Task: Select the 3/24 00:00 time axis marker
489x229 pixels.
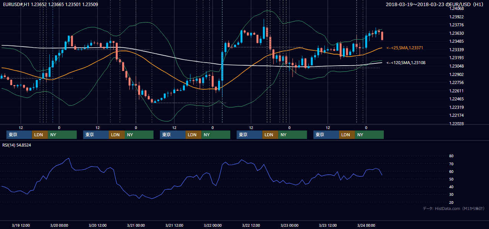Action: 366,226
